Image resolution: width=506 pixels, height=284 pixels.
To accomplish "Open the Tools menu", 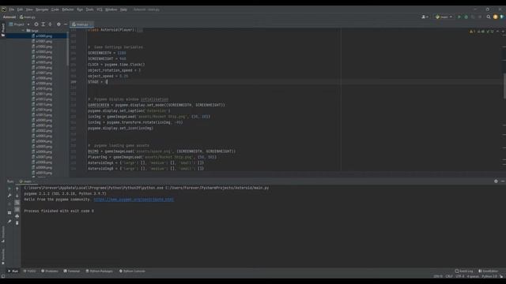I will tap(89, 9).
